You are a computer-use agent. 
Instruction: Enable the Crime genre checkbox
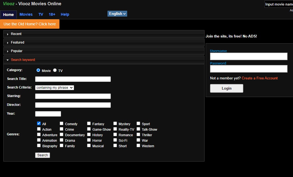pyautogui.click(x=61, y=129)
